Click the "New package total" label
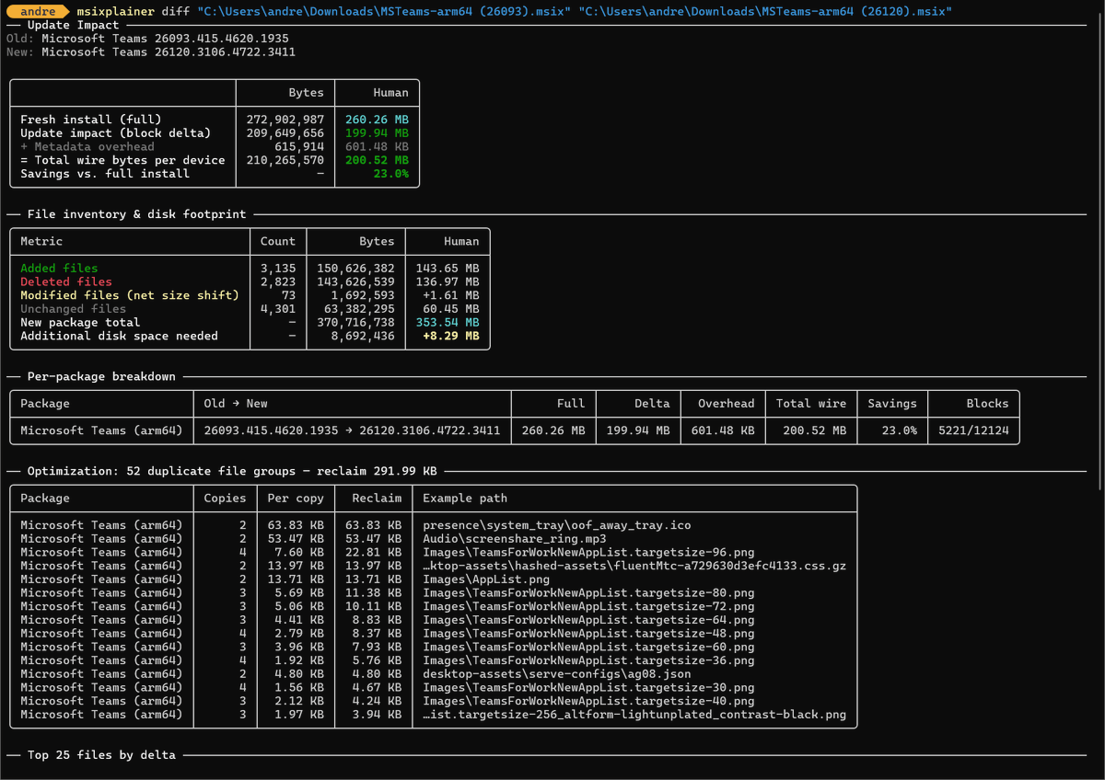Viewport: 1105px width, 780px height. coord(80,322)
